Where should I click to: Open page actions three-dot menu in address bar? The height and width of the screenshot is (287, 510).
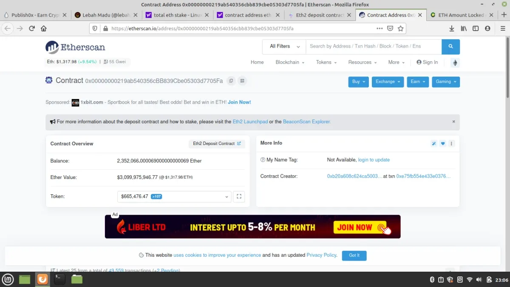click(380, 28)
